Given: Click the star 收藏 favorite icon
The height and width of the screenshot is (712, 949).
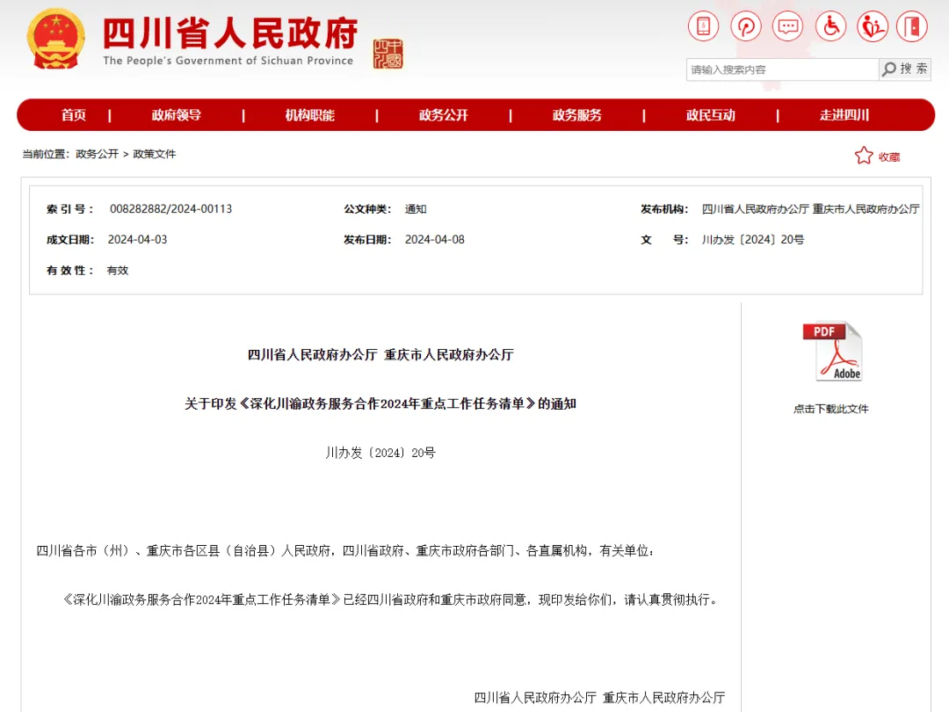Looking at the screenshot, I should (x=864, y=156).
